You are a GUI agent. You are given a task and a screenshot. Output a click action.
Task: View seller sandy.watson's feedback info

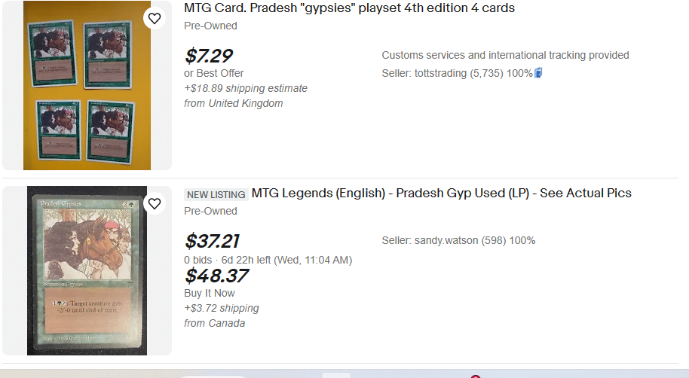pyautogui.click(x=458, y=240)
